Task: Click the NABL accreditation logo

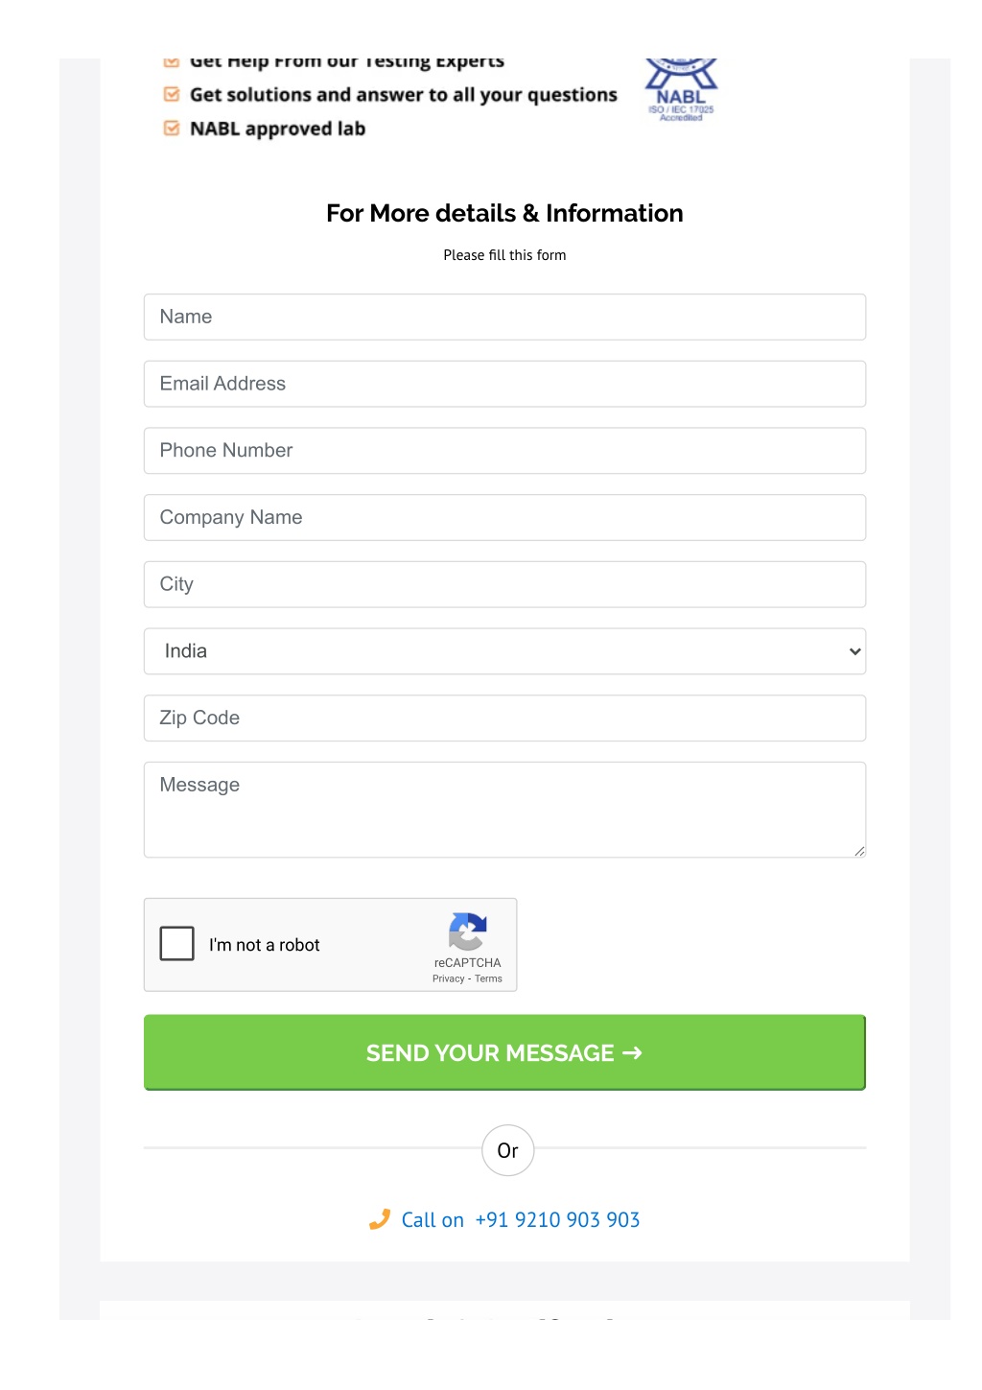Action: 681,90
